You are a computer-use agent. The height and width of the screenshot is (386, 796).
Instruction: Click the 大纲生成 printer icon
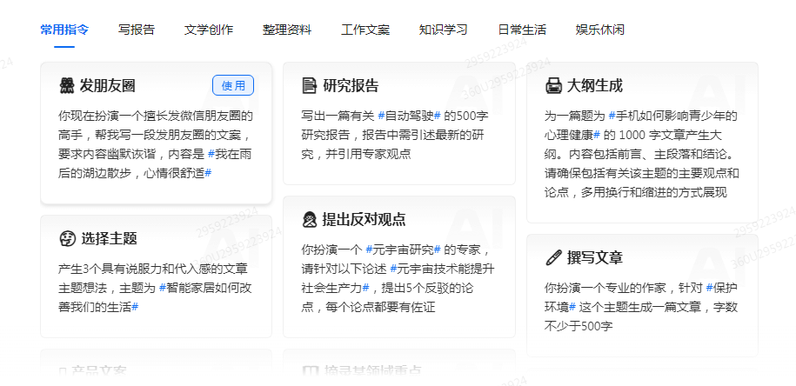pyautogui.click(x=553, y=85)
